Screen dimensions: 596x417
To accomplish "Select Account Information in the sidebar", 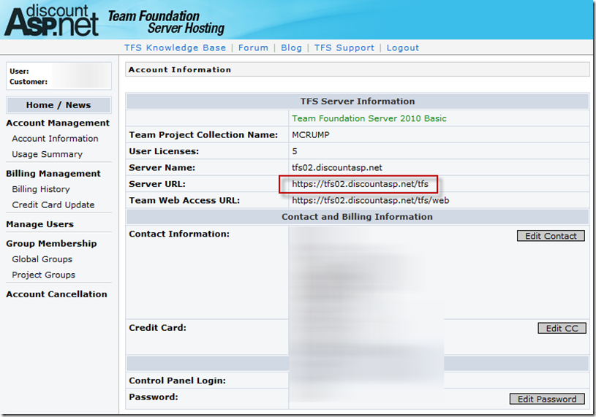I will tap(55, 139).
